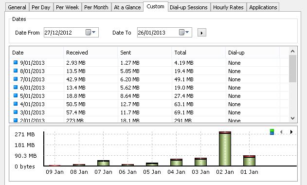The image size is (307, 185).
Task: Click the 4.19 MB total value
Action: [x=184, y=63]
